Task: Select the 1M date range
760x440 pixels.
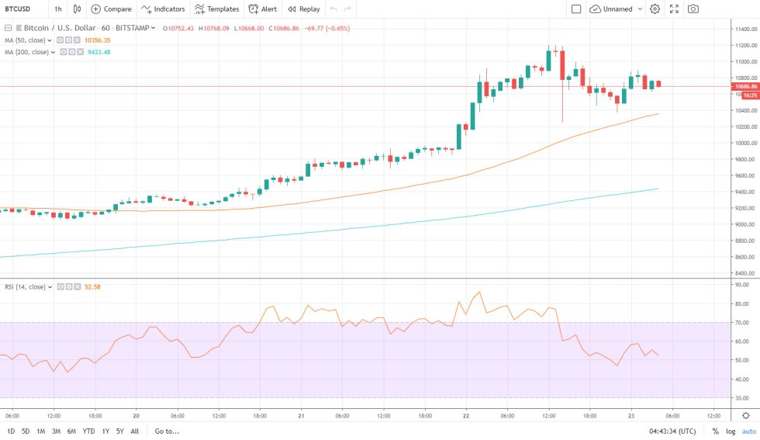Action: click(x=40, y=431)
